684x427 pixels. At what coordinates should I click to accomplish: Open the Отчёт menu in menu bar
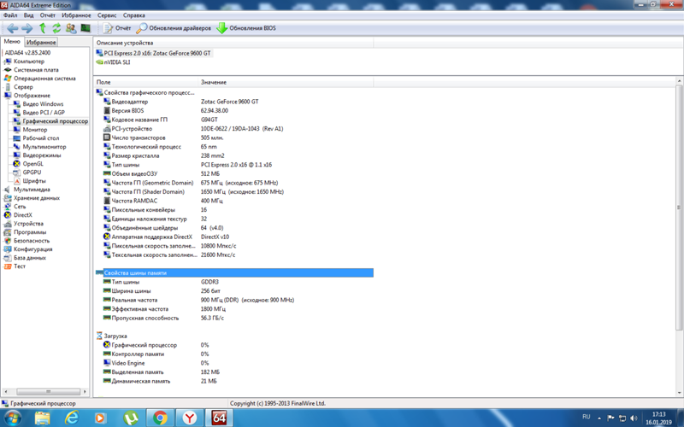click(48, 15)
